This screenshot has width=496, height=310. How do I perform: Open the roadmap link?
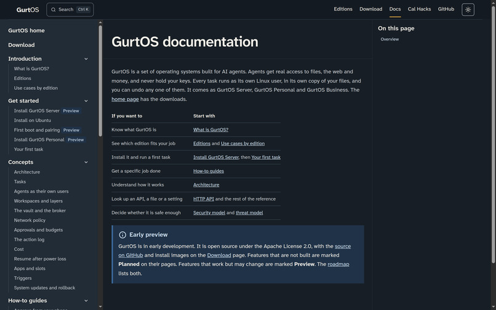338,264
